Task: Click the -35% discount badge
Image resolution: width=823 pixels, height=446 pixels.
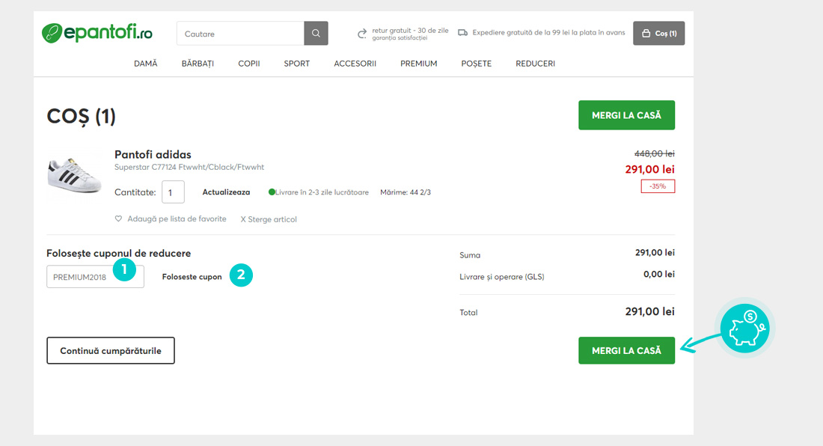Action: tap(658, 186)
